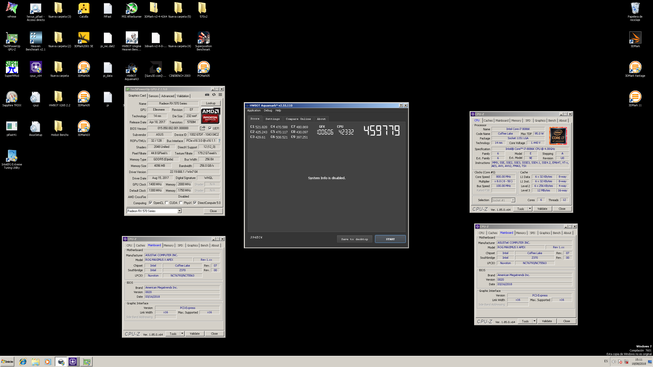Click GPU-Z refresh icon
The height and width of the screenshot is (367, 653).
214,95
